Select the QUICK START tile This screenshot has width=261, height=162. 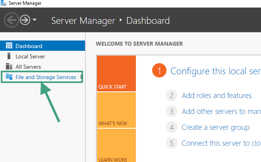coord(116,73)
